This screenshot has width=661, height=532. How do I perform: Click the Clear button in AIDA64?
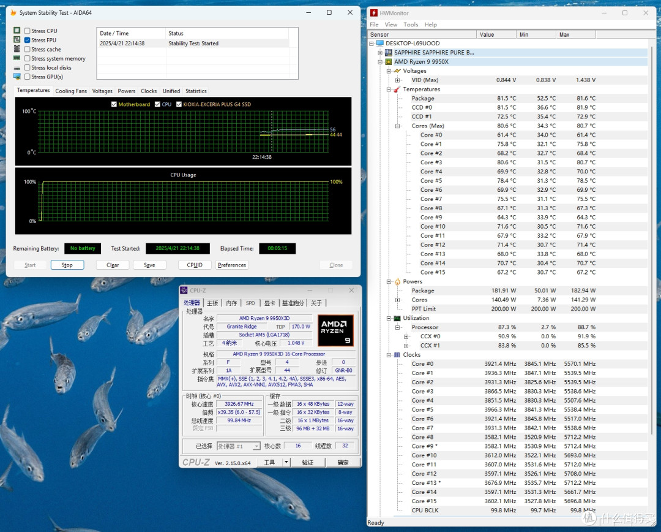(x=113, y=265)
